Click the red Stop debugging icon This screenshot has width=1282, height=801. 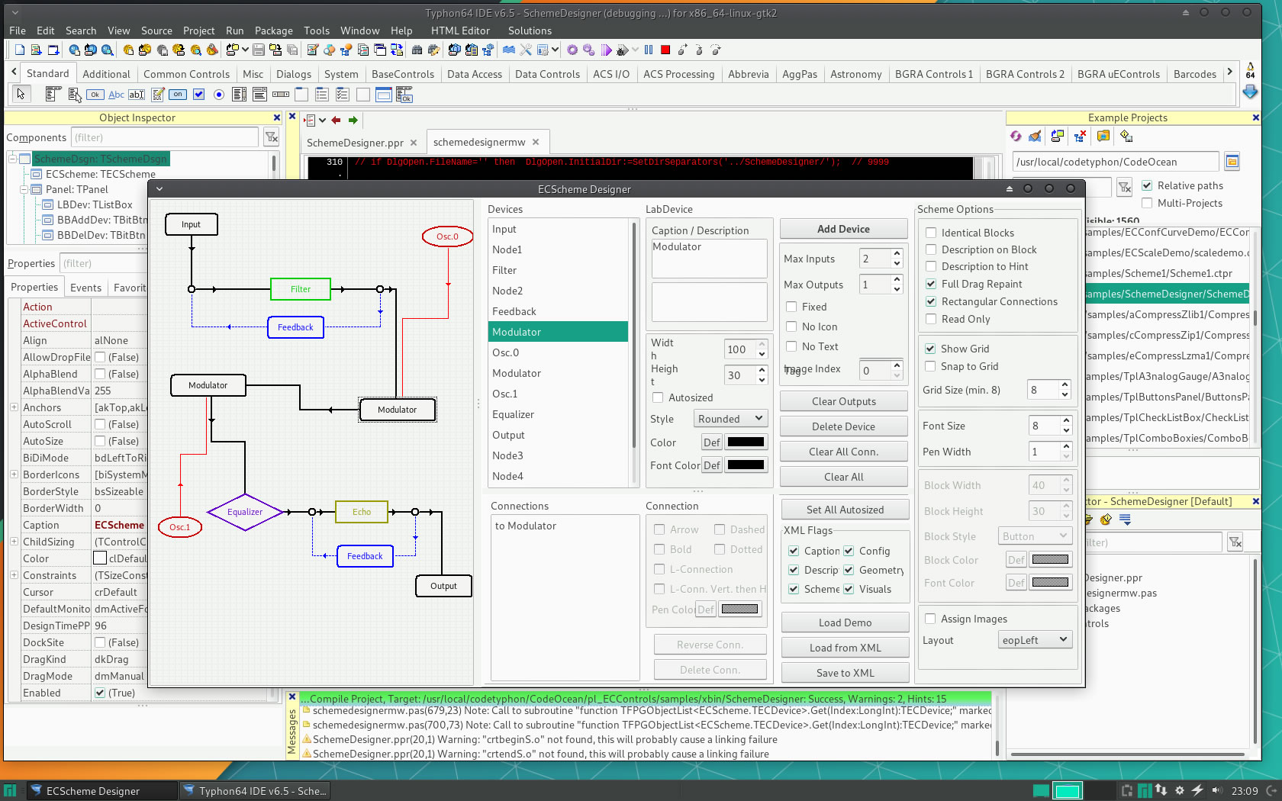[665, 50]
